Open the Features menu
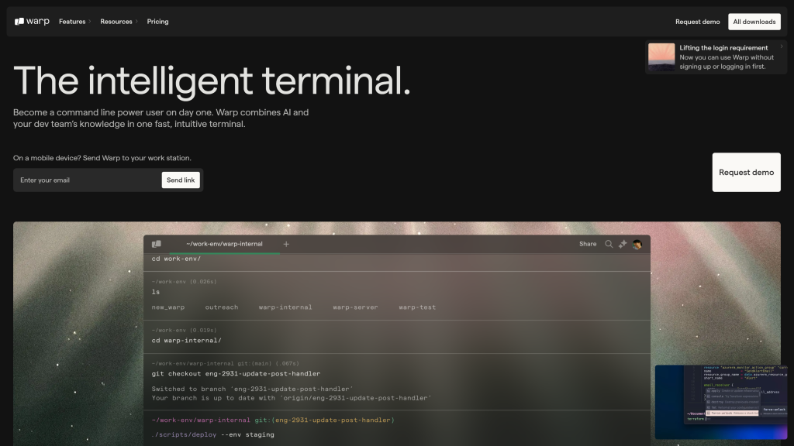The width and height of the screenshot is (794, 446). (74, 22)
